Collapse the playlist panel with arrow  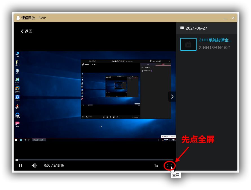[x=172, y=97]
